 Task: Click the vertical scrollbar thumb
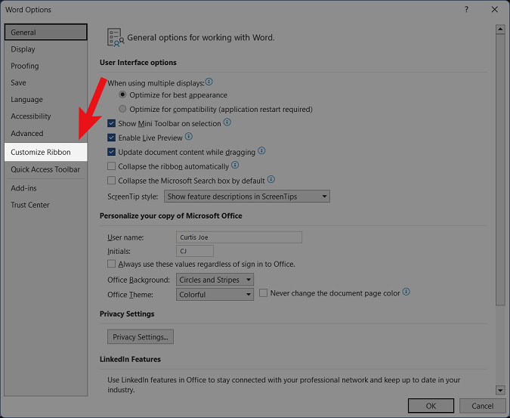click(x=500, y=169)
